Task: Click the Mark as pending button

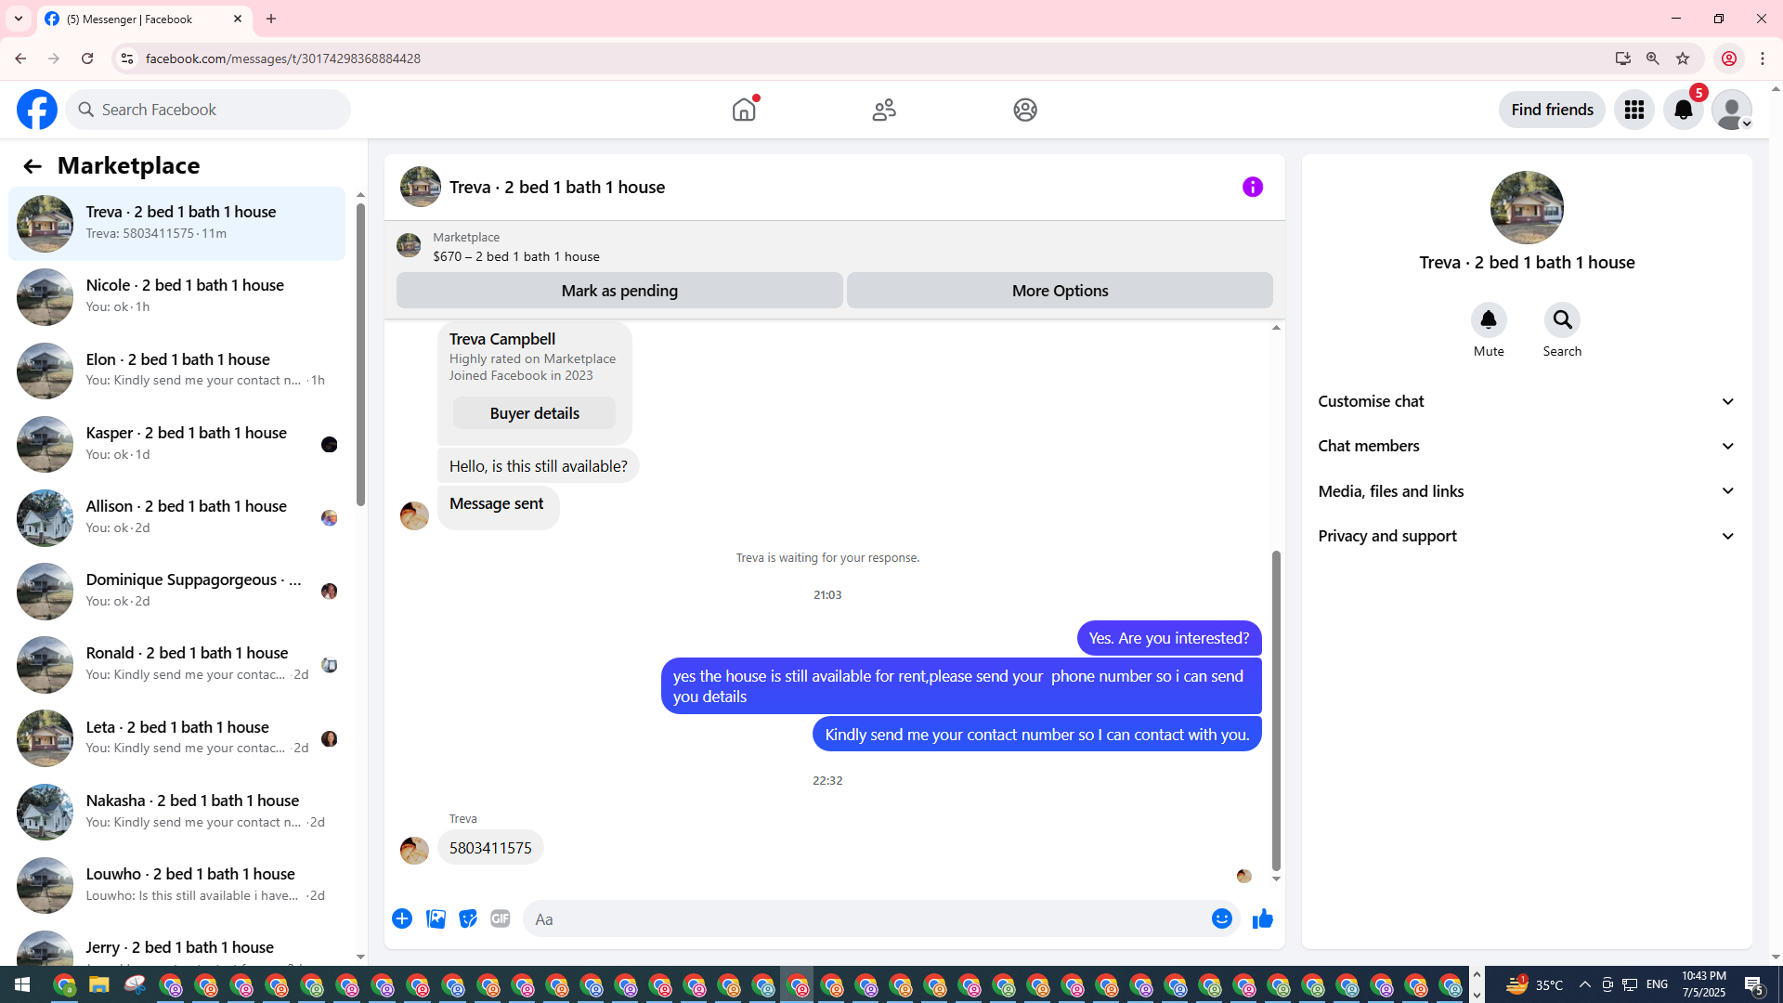Action: coord(619,291)
